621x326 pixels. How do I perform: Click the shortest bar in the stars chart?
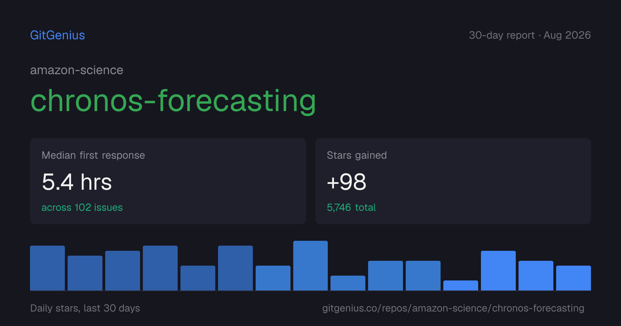click(461, 286)
